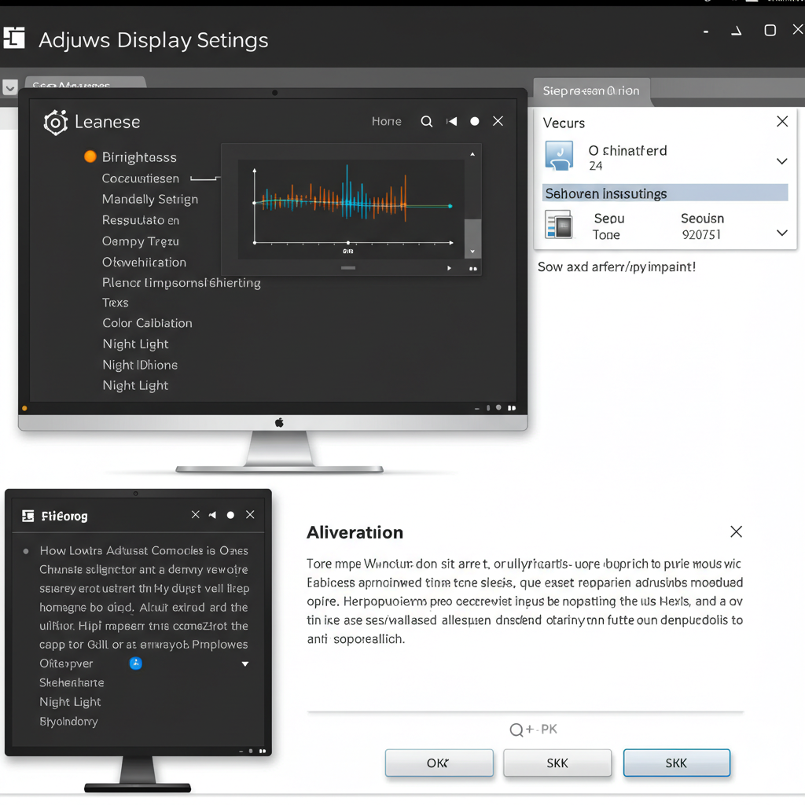
Task: Open Color Calbiation settings
Action: pos(147,323)
